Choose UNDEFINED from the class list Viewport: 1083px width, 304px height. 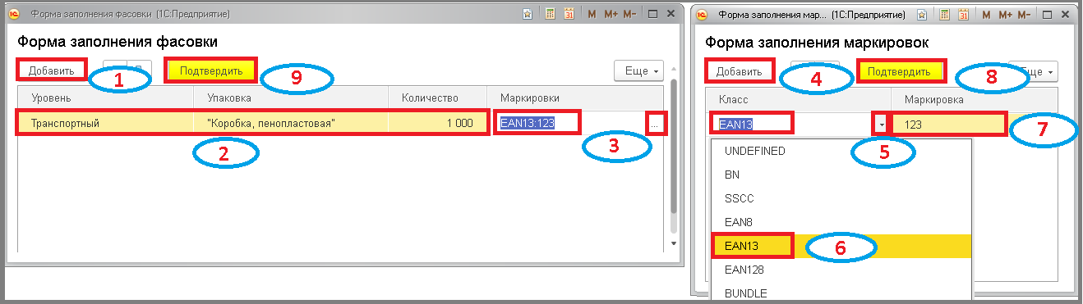[841, 152]
